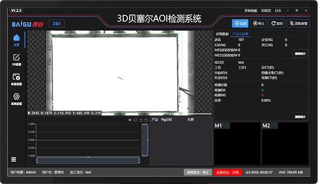Screen dimensions: 318x184
Task: Restore down the AOI application window
Action: click(x=296, y=10)
